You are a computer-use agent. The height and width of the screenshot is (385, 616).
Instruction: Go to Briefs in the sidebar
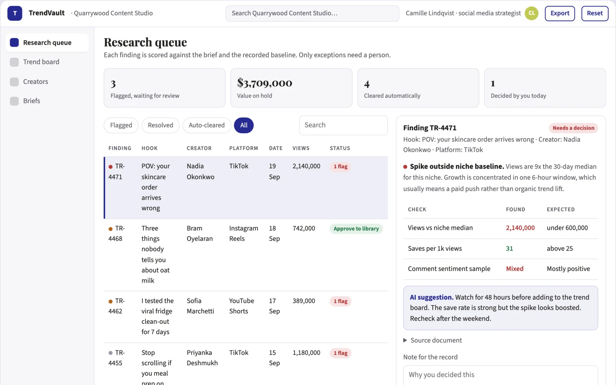coord(47,101)
